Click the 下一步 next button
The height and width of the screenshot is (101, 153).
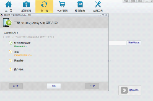pyautogui.click(x=92, y=86)
